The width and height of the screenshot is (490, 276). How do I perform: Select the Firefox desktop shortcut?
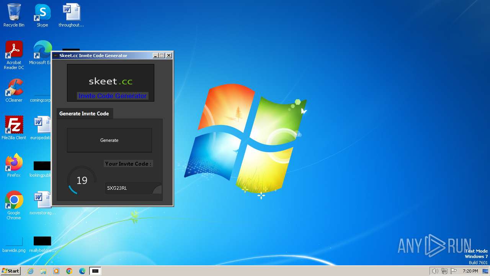[x=14, y=166]
